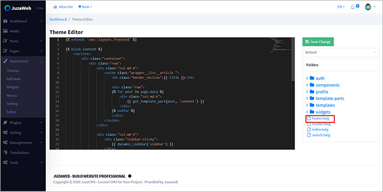This screenshot has height=192, width=383.
Task: Click the Save Change button
Action: tap(318, 42)
